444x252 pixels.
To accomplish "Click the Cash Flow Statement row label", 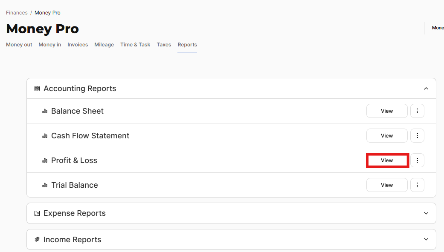I will click(90, 136).
